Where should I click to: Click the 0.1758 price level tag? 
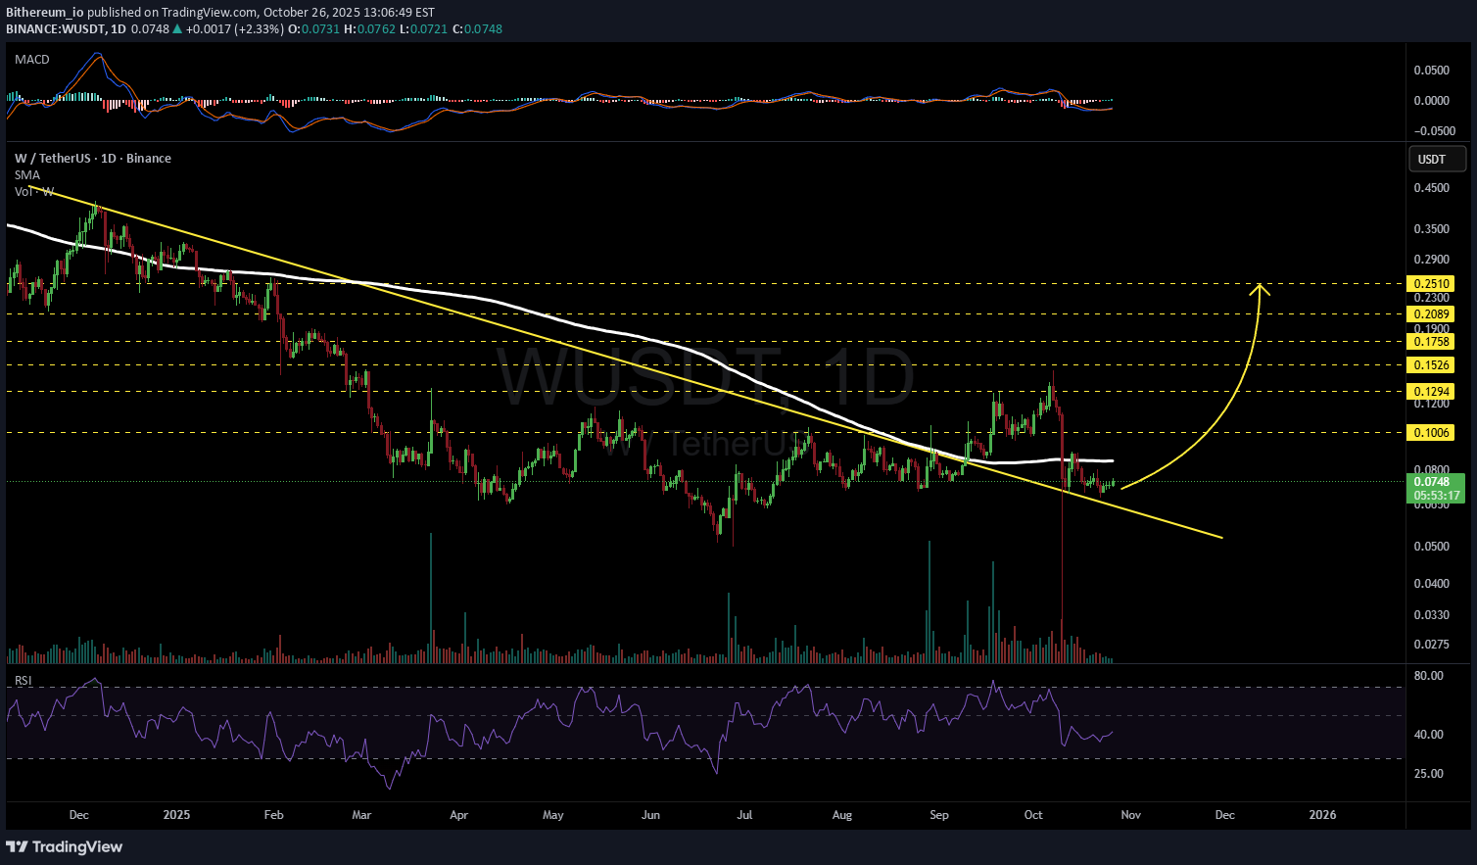click(x=1430, y=342)
